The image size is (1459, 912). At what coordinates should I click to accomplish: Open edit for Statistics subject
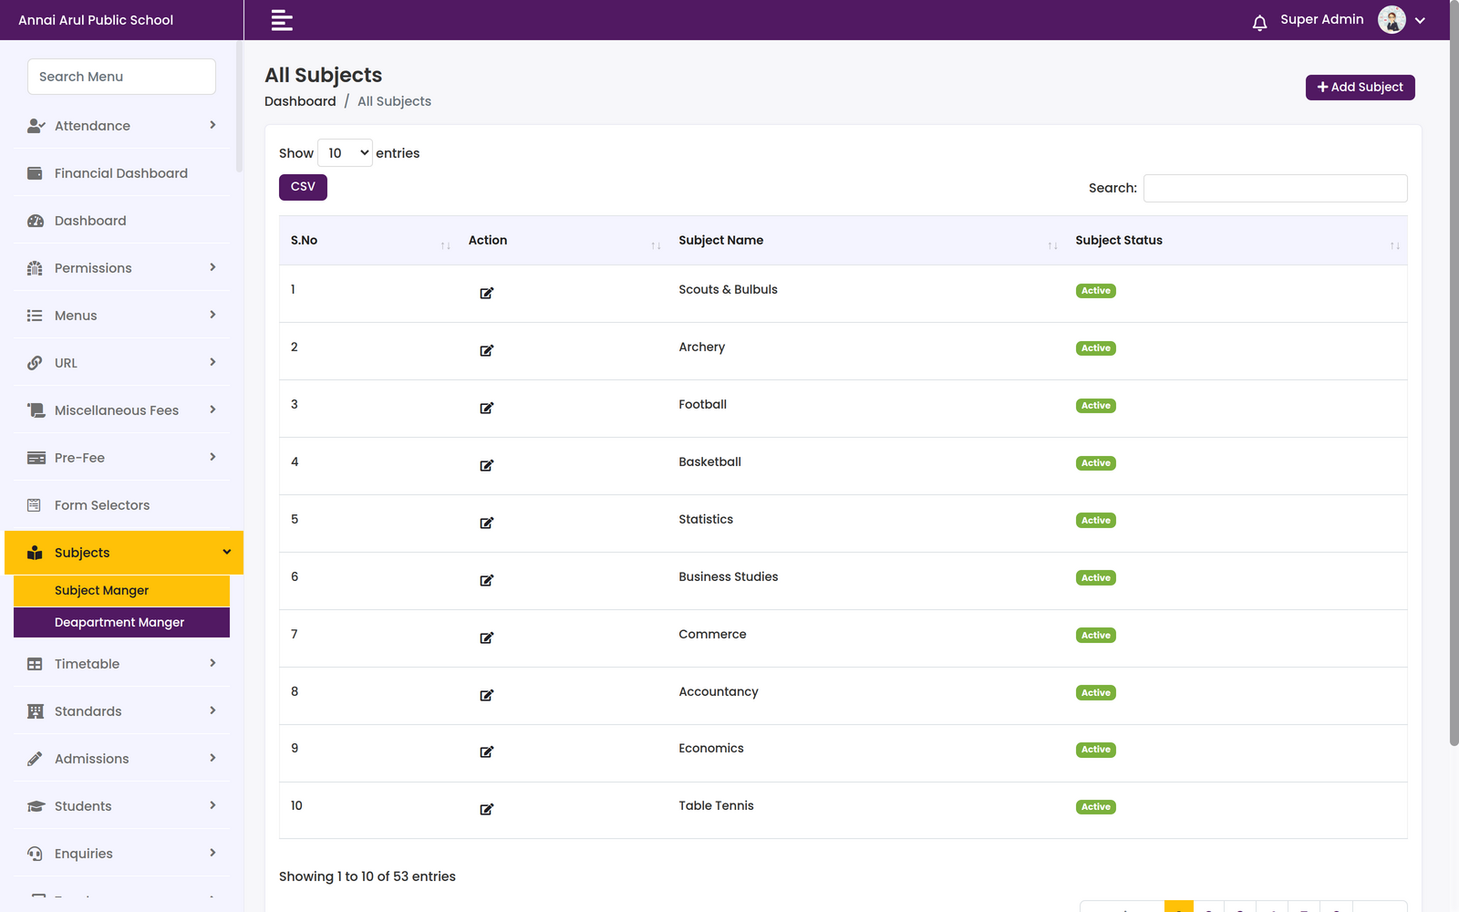(487, 523)
